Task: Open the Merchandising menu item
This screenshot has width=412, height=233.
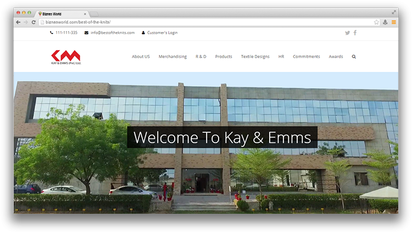Action: point(172,56)
